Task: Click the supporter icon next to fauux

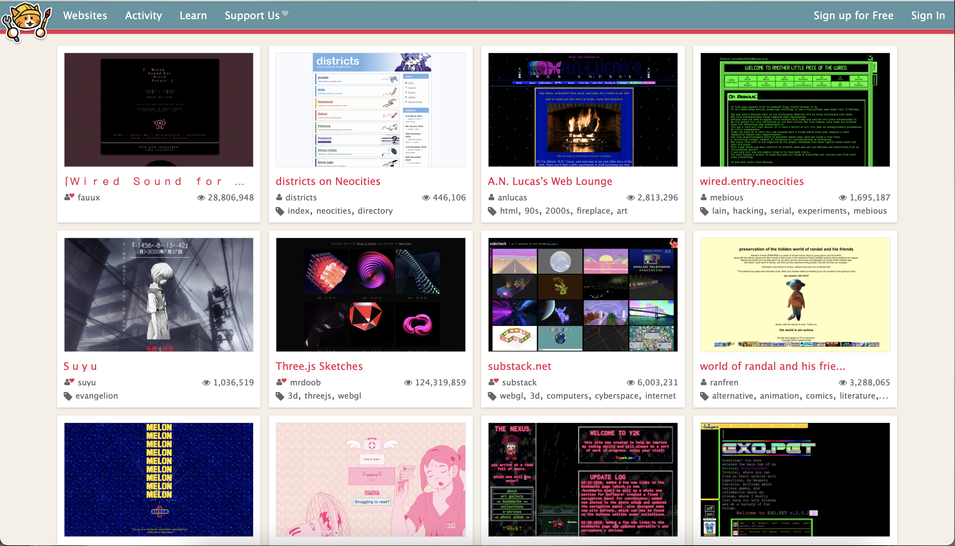Action: pyautogui.click(x=69, y=197)
